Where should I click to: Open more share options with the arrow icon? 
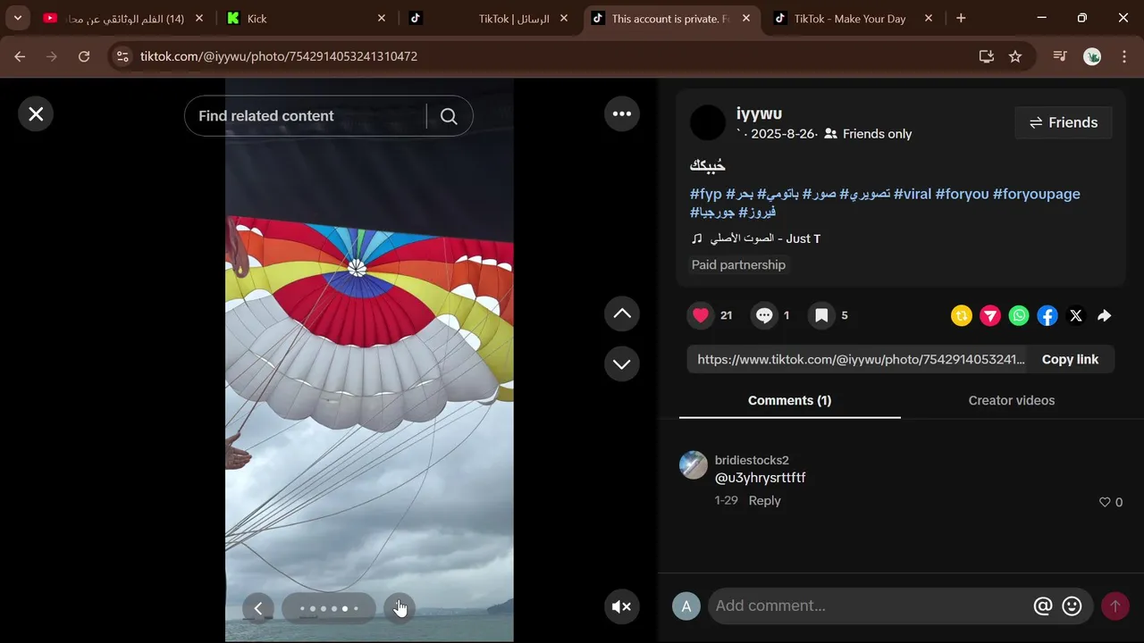coord(1105,315)
